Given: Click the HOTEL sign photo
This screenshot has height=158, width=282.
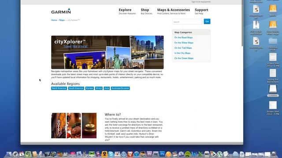Looking at the screenshot, I should (x=59, y=126).
